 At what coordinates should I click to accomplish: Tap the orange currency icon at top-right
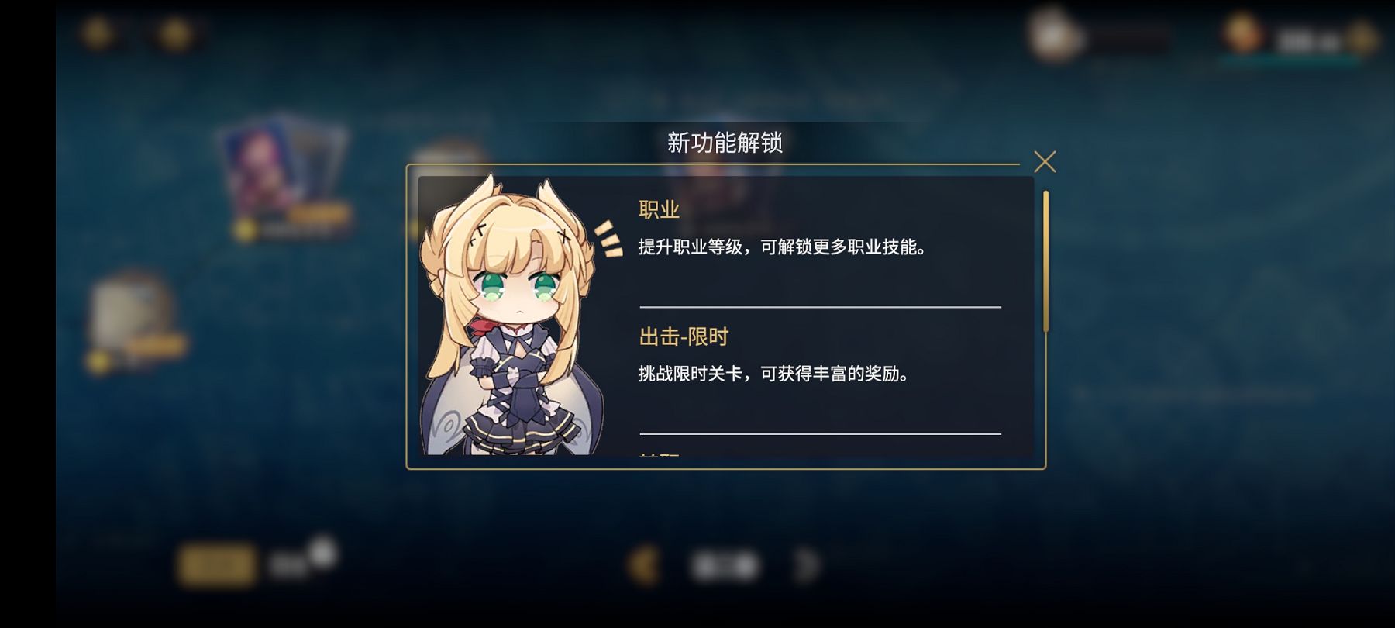1243,33
